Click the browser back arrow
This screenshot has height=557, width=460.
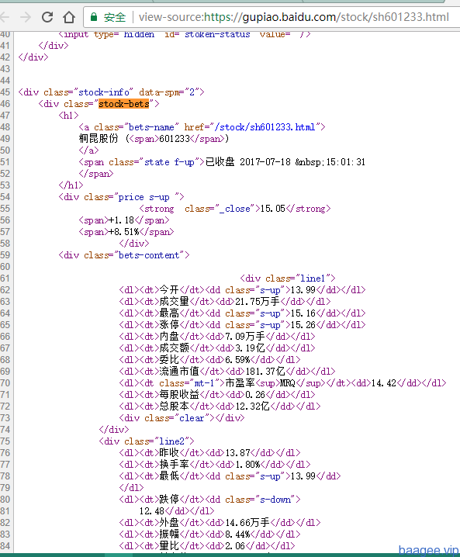[x=4, y=17]
